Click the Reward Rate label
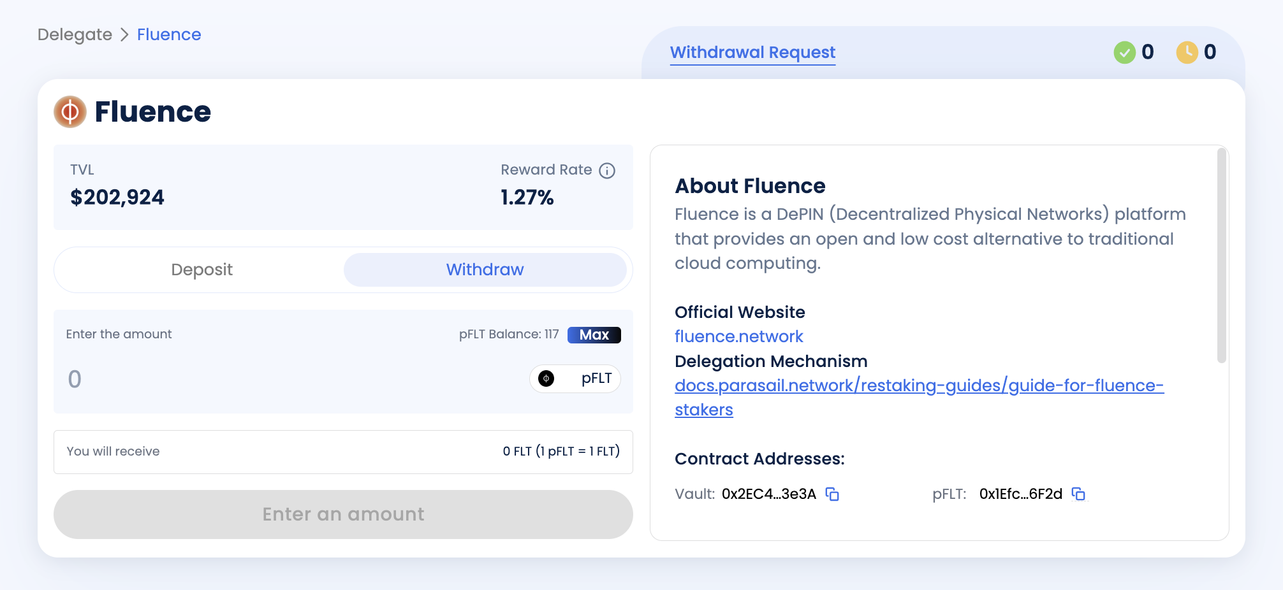The height and width of the screenshot is (590, 1283). point(546,170)
